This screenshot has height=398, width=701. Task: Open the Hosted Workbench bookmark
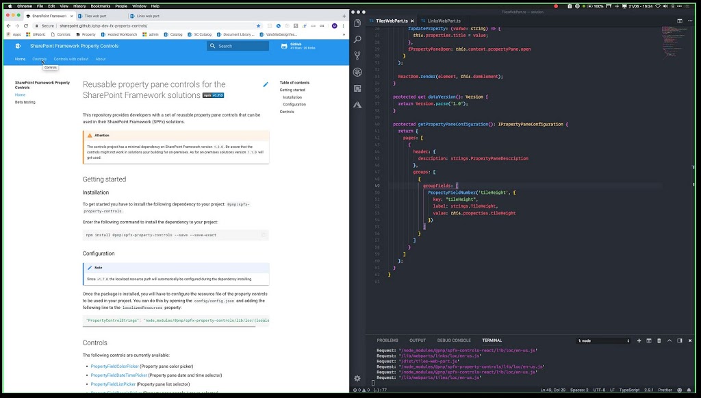[x=119, y=34]
